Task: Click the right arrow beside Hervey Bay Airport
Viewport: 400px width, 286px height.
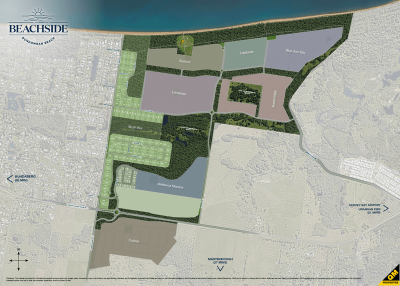Action: coord(385,208)
